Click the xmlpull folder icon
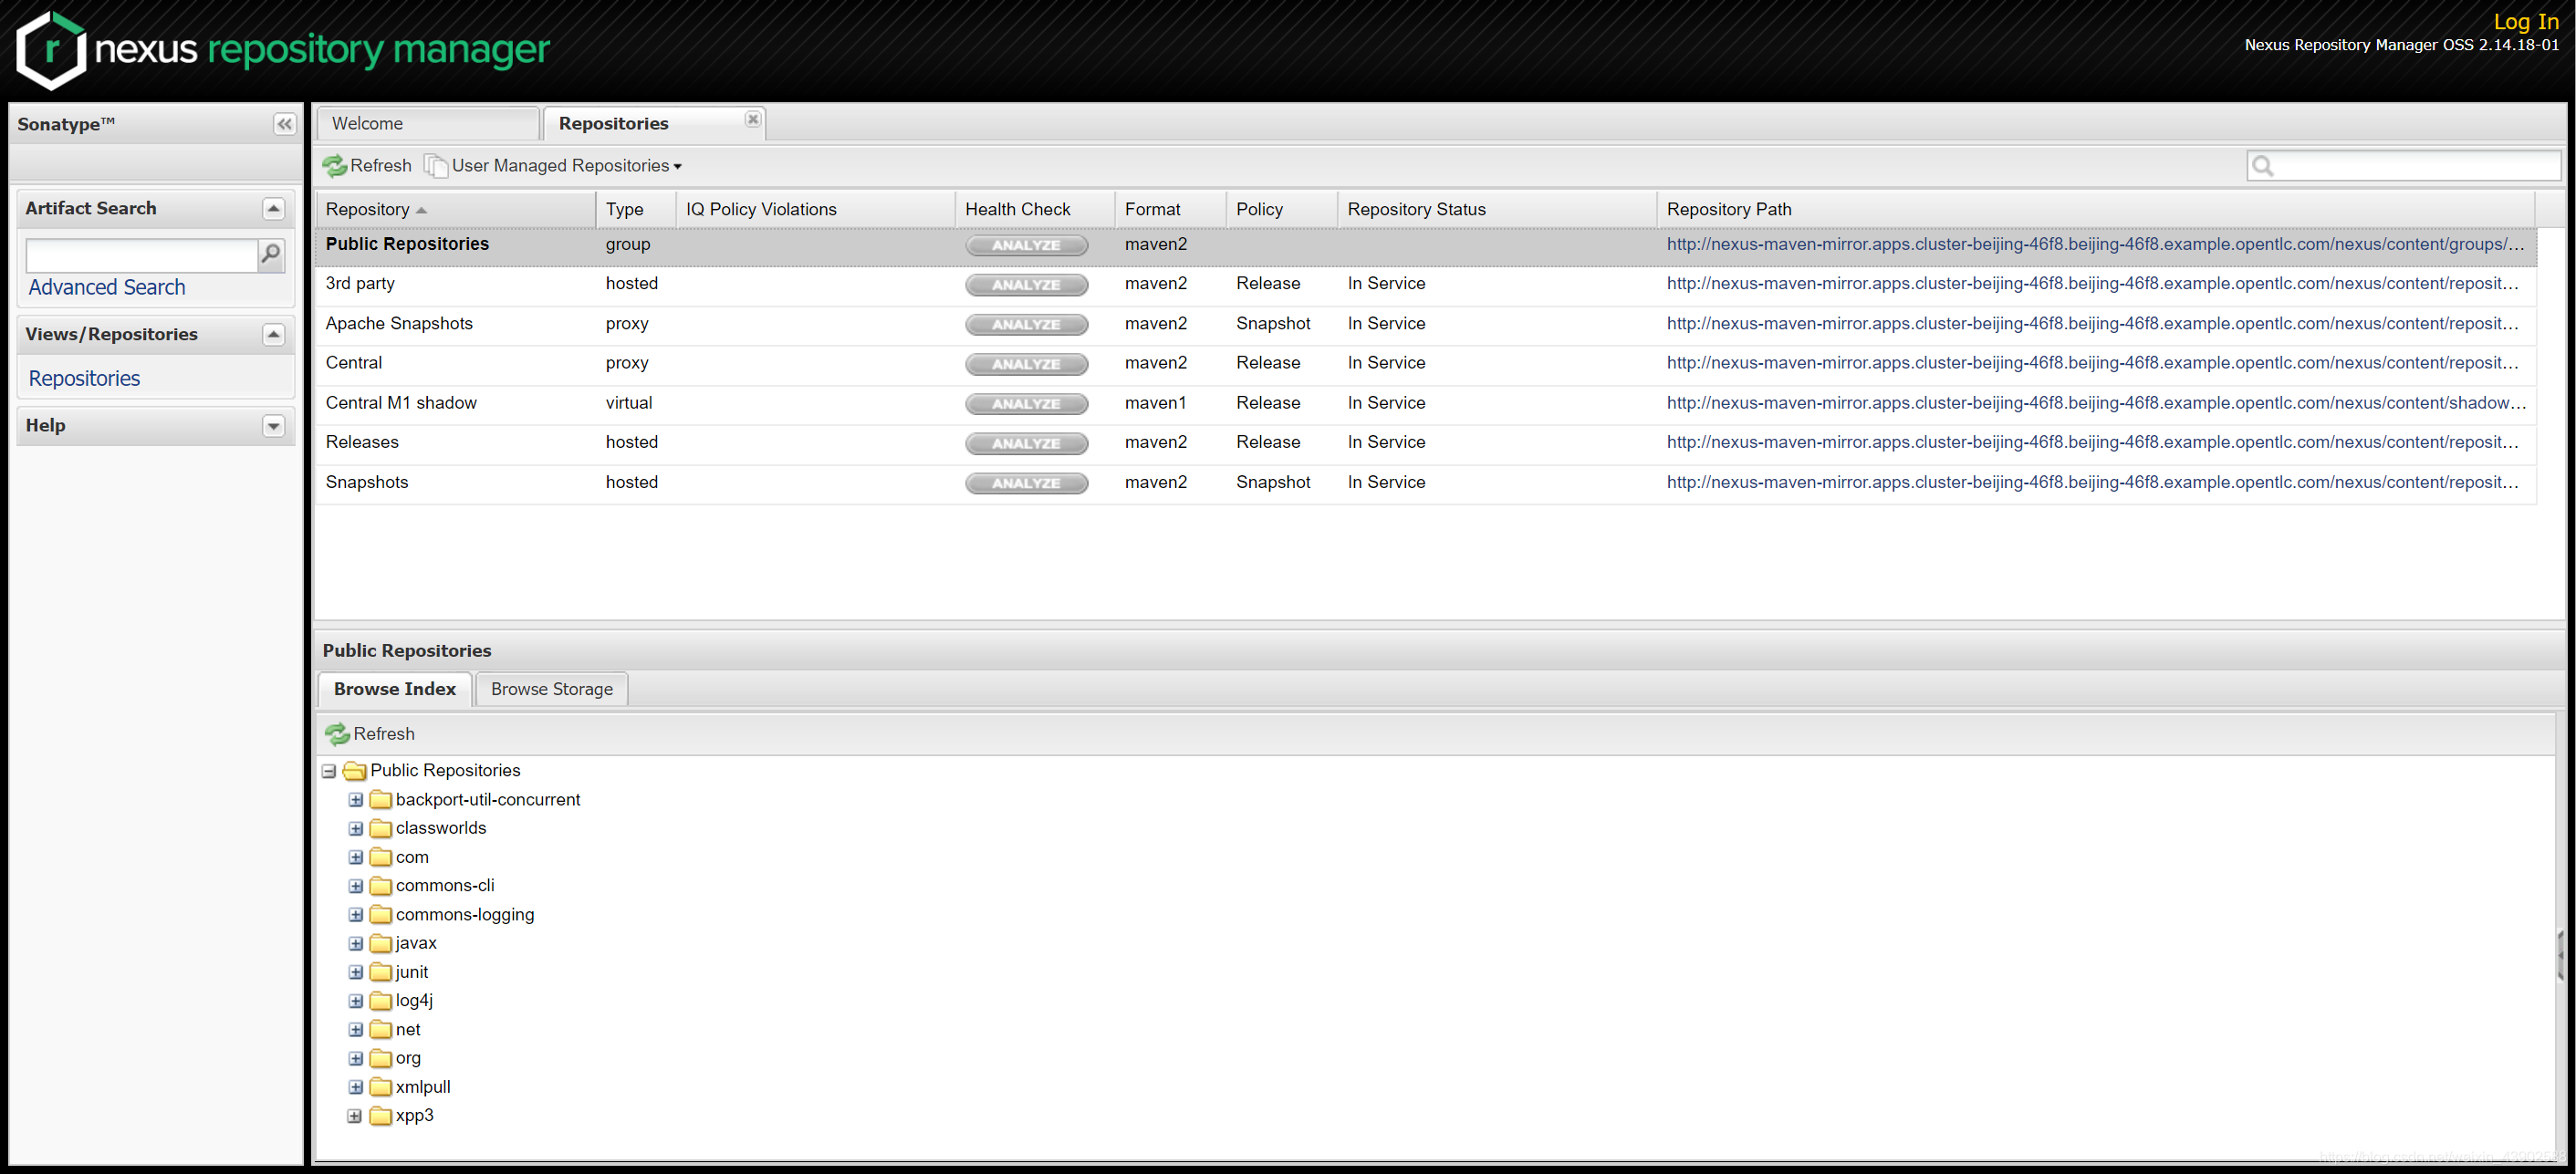This screenshot has width=2576, height=1174. pyautogui.click(x=380, y=1088)
